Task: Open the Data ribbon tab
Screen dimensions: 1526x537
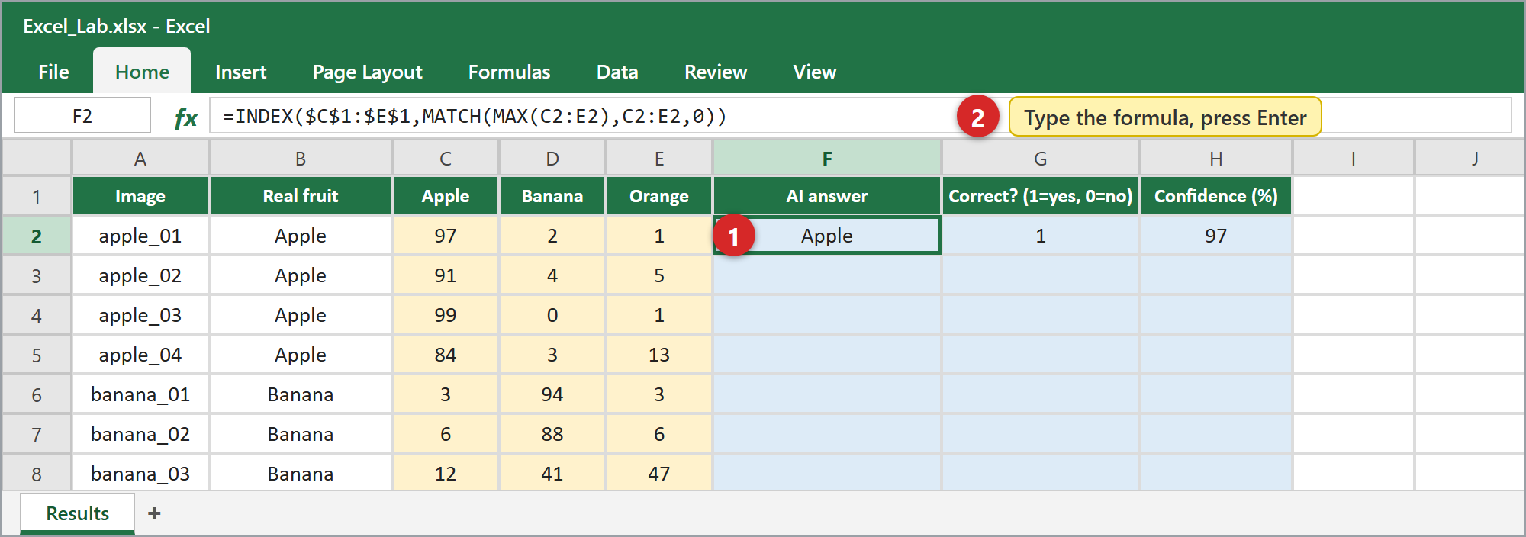Action: [x=617, y=72]
